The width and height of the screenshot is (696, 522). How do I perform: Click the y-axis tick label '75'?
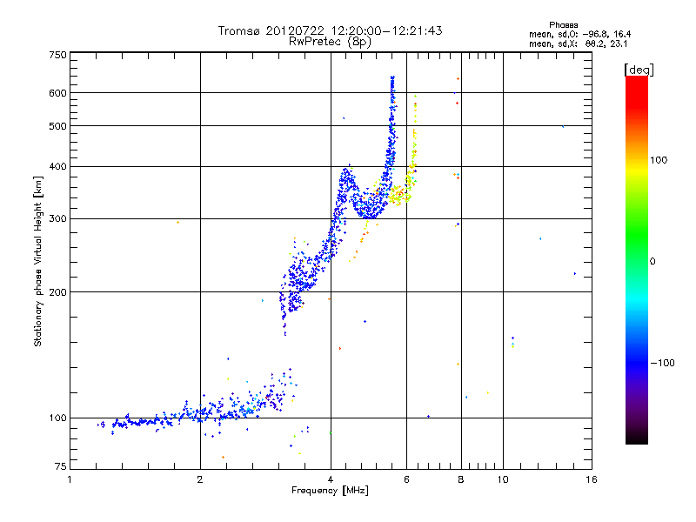pos(61,466)
